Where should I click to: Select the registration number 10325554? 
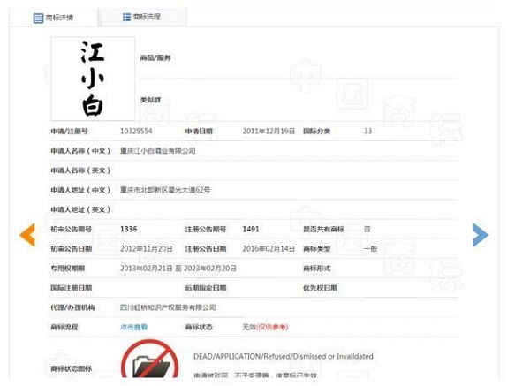(x=136, y=131)
